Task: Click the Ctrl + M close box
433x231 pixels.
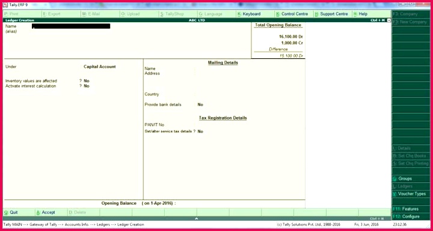Action: (389, 20)
